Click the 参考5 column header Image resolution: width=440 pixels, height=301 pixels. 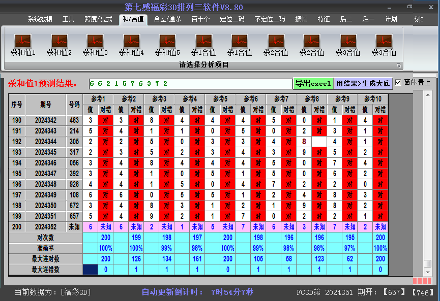click(x=220, y=99)
